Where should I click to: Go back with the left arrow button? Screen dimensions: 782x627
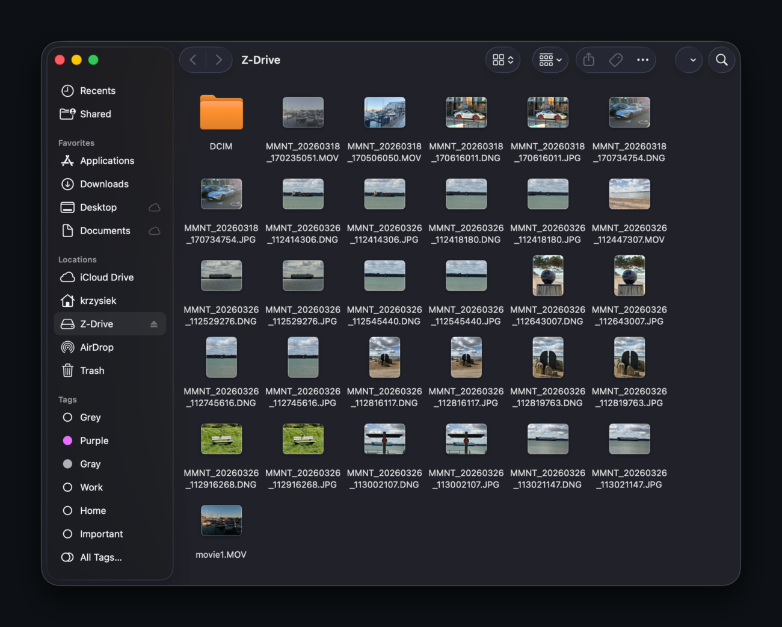tap(193, 60)
